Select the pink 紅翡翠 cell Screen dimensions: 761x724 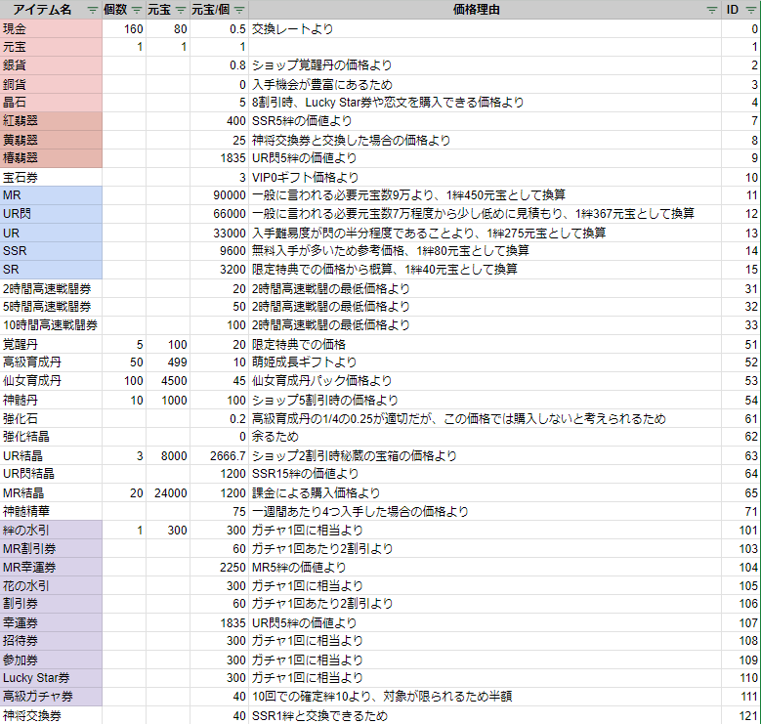50,121
